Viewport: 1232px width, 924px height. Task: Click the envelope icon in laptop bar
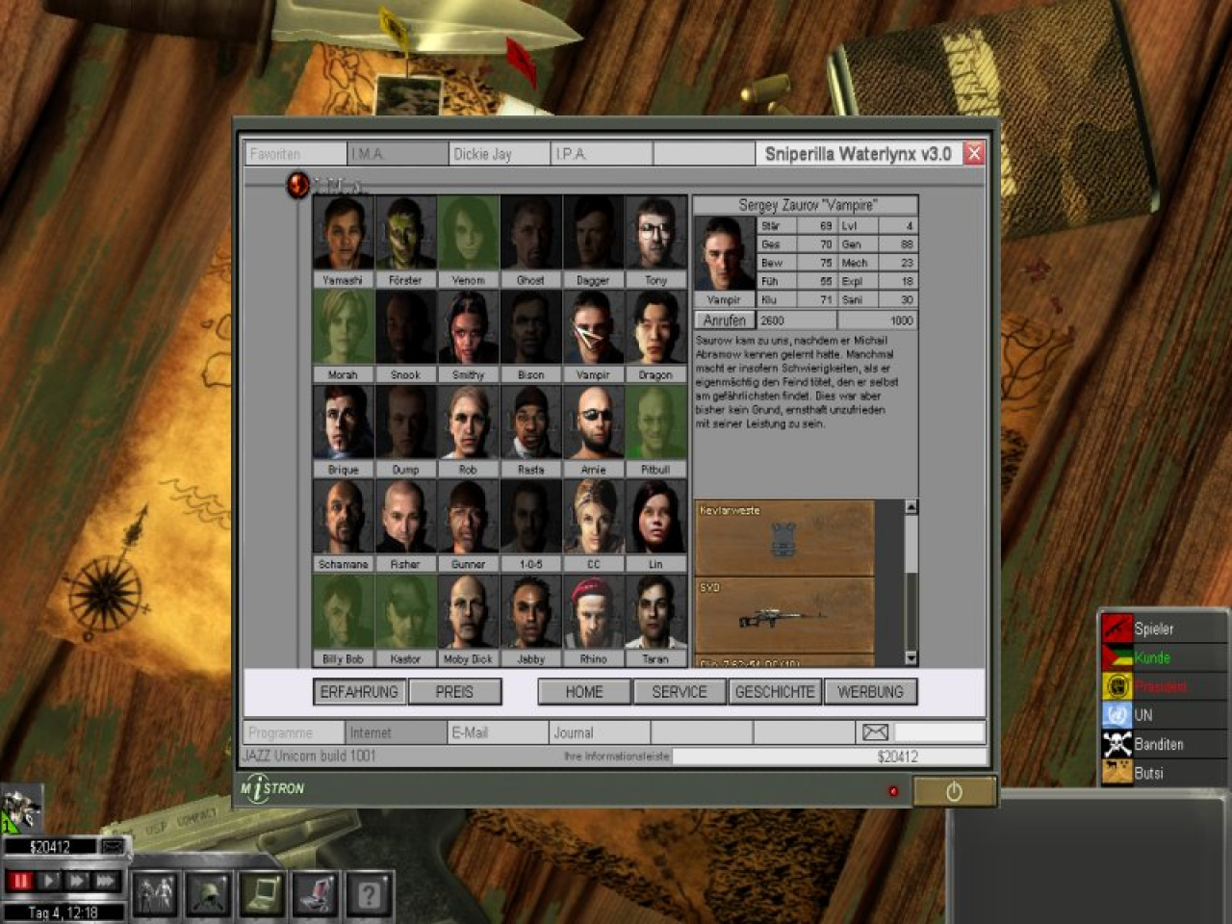[x=875, y=732]
